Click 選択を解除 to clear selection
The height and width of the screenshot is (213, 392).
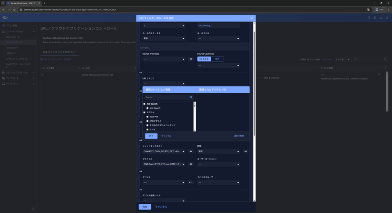point(239,136)
